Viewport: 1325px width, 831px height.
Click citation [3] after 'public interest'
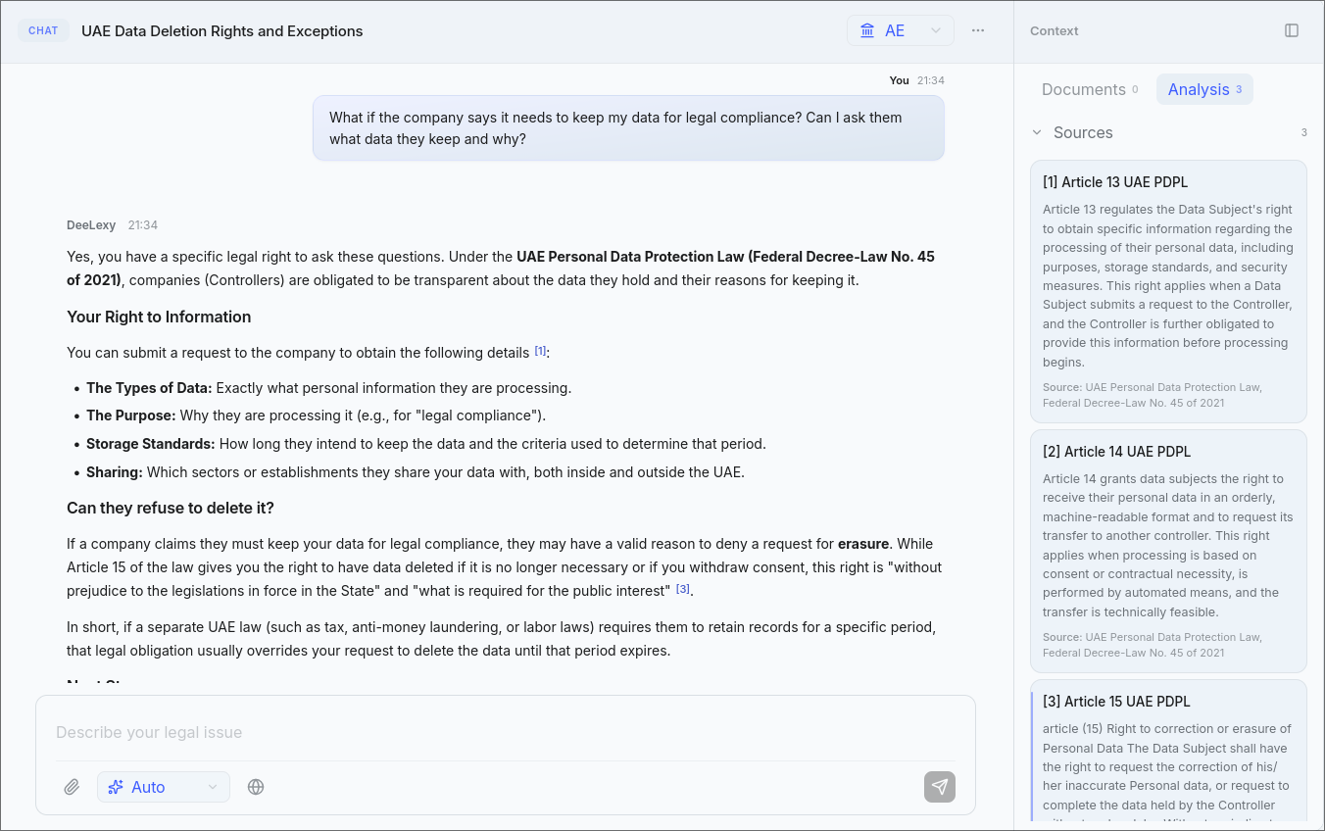point(683,589)
